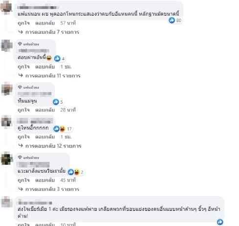The height and width of the screenshot is (226, 239).
Task: Open the 28 minutes timestamp link
Action: click(x=68, y=110)
